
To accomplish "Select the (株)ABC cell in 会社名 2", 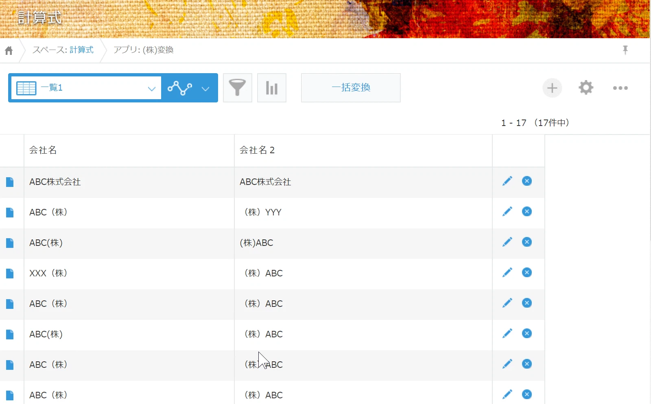I will pyautogui.click(x=363, y=243).
